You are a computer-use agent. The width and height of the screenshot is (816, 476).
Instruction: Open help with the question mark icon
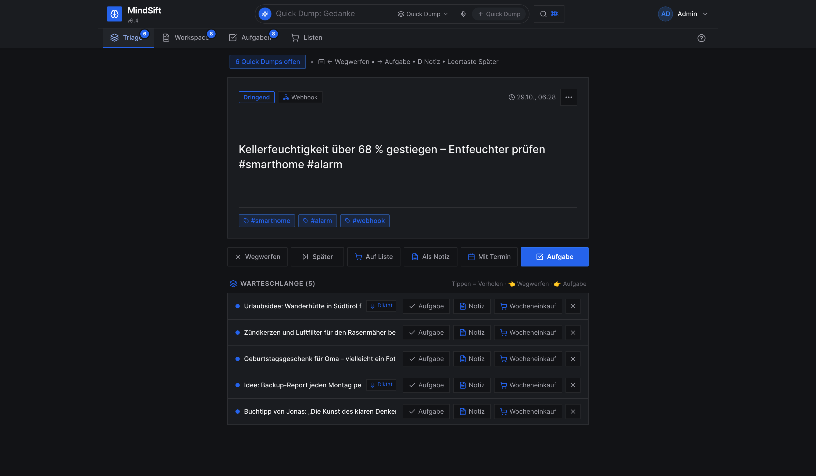click(x=702, y=38)
